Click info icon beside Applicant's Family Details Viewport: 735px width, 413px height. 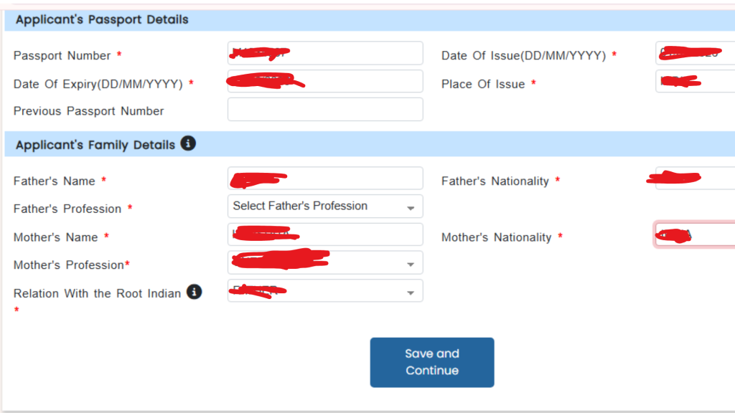click(188, 144)
